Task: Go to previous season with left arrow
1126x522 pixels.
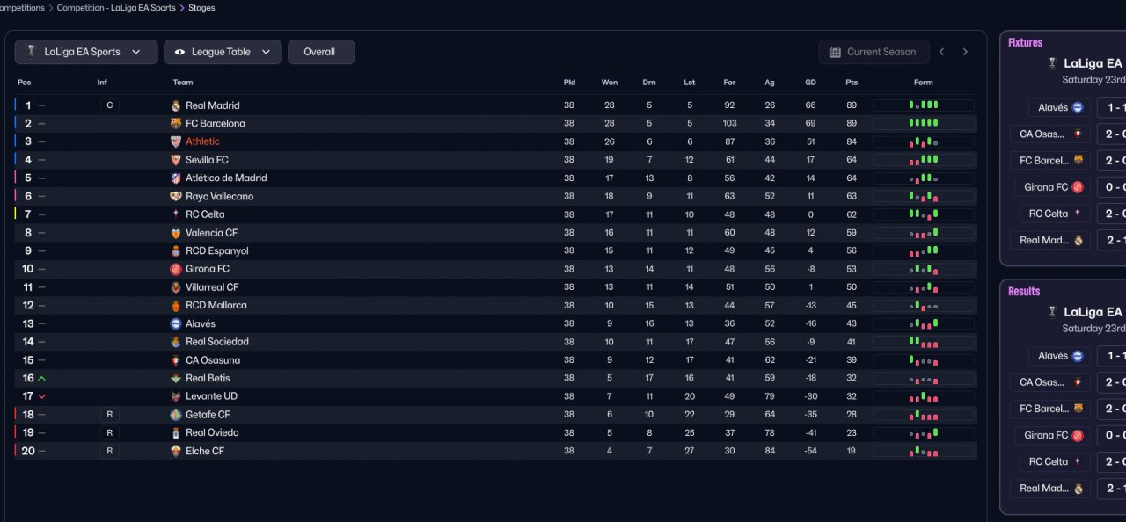Action: pos(941,52)
